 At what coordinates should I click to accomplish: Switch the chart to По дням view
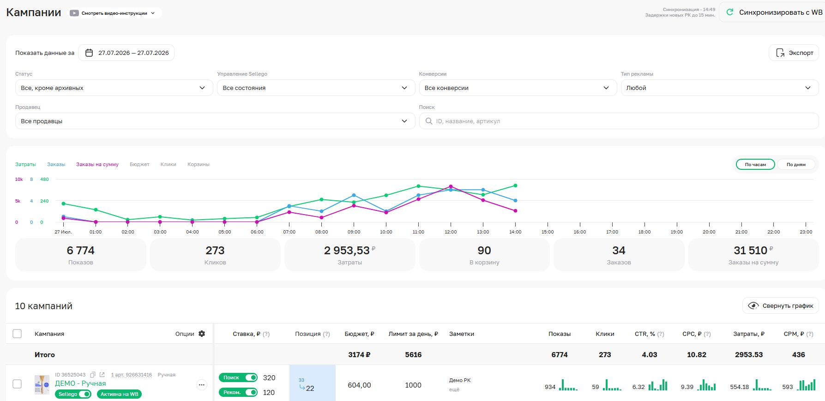pos(796,164)
